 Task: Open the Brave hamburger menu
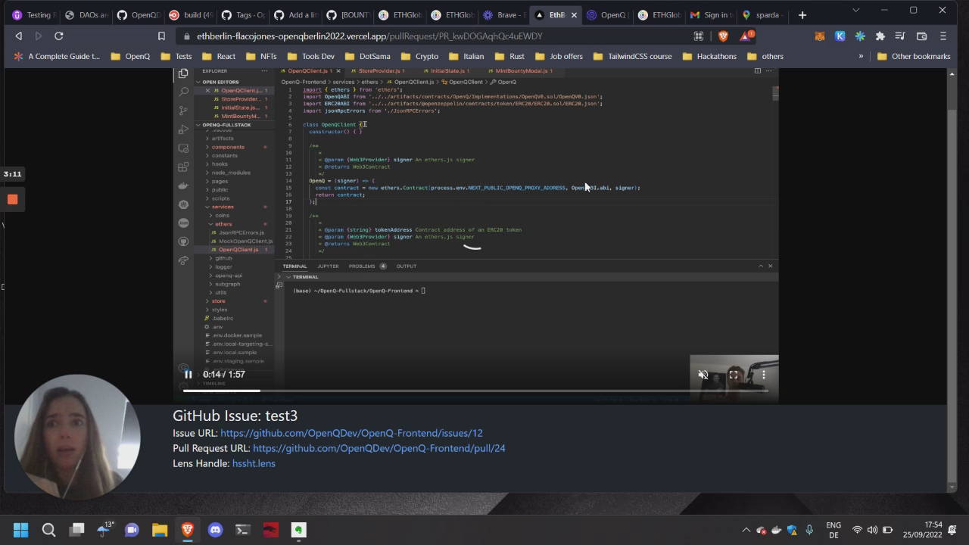tap(943, 36)
